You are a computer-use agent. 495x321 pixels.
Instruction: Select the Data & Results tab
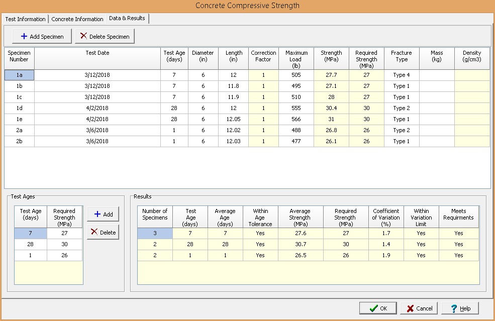[127, 19]
